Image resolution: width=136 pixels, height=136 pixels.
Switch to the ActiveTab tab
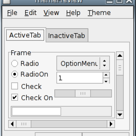[x=25, y=35]
